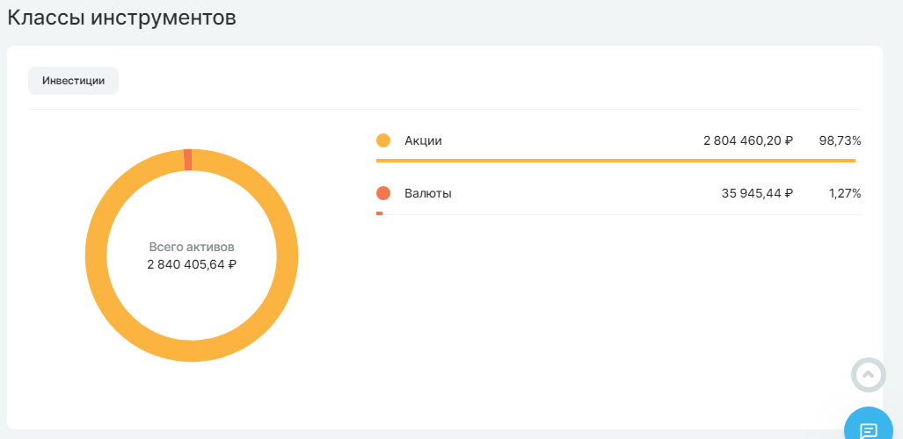Click the Валюты label in legend
The width and height of the screenshot is (903, 439).
tap(428, 193)
